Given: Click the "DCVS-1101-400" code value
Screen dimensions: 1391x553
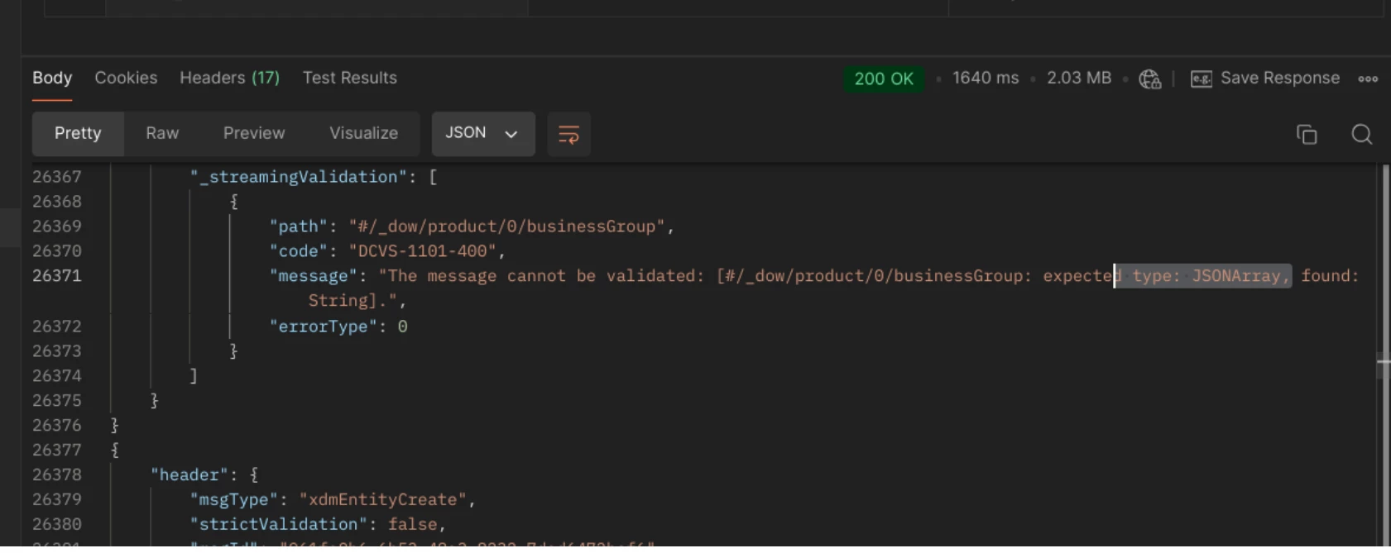Looking at the screenshot, I should point(422,251).
